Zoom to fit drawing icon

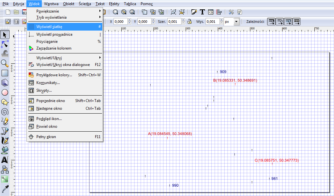[x=124, y=12]
